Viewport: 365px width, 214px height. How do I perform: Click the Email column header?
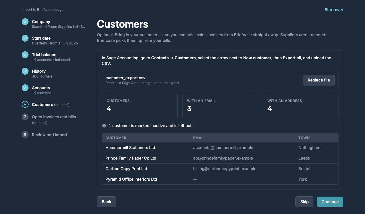point(199,138)
